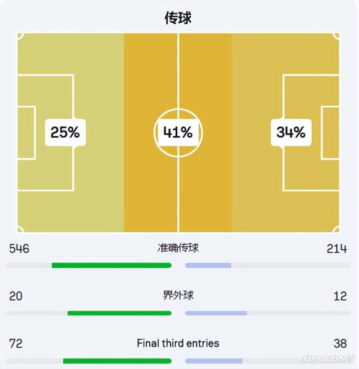Click the green Final third entries bar
359x369 pixels.
pyautogui.click(x=117, y=361)
